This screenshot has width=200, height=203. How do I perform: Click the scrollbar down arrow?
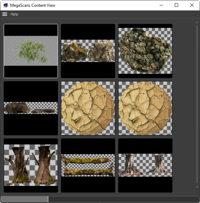197,187
